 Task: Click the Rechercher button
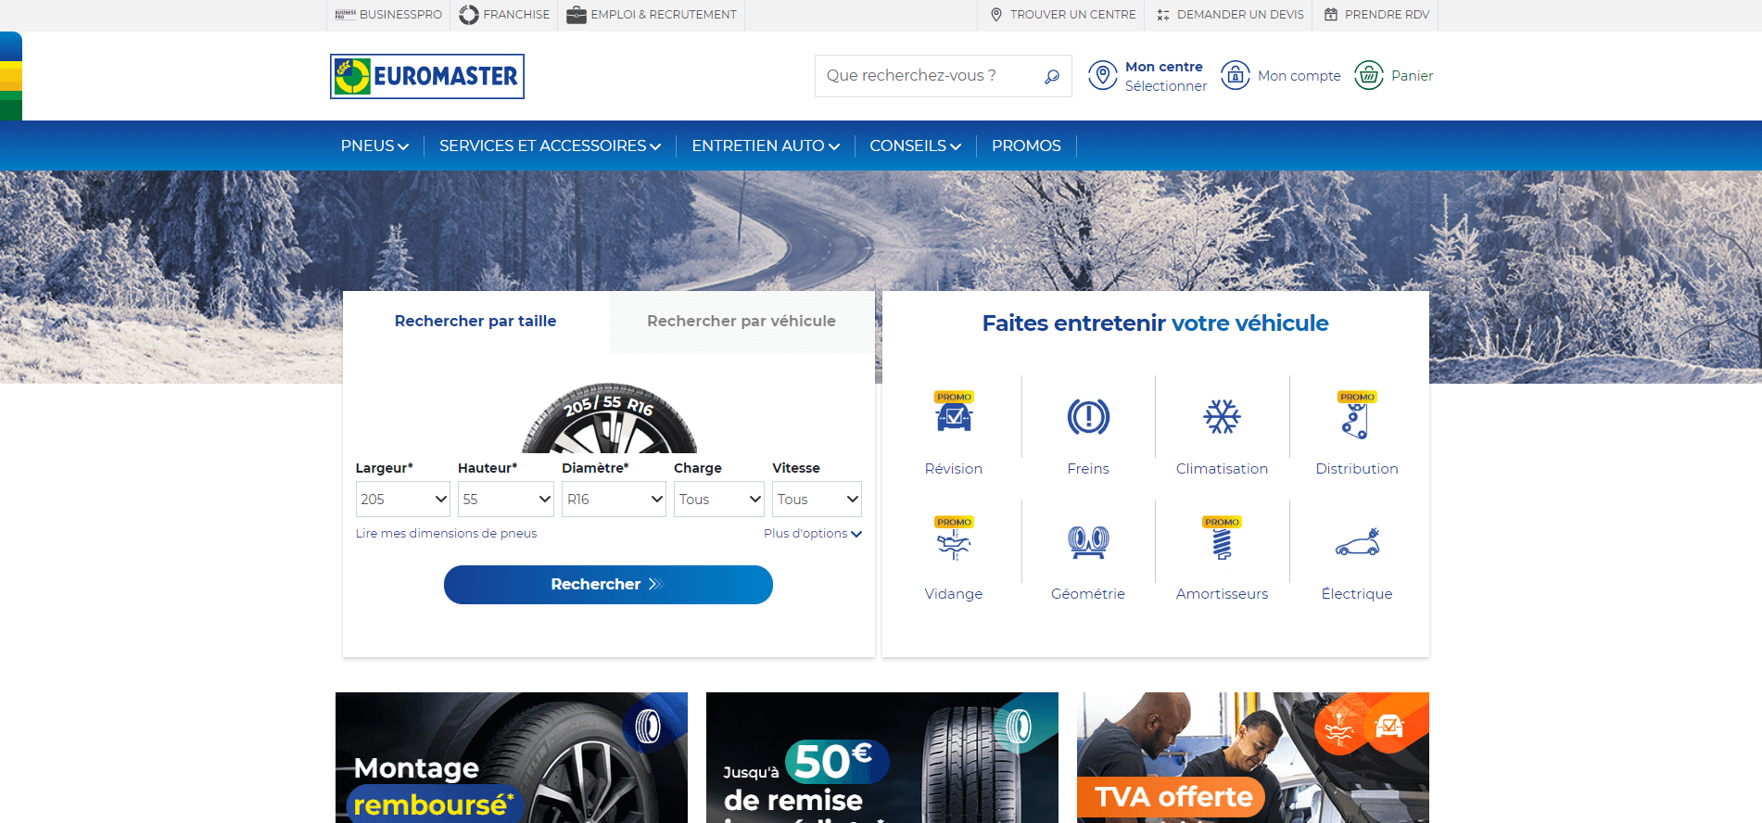click(x=608, y=585)
